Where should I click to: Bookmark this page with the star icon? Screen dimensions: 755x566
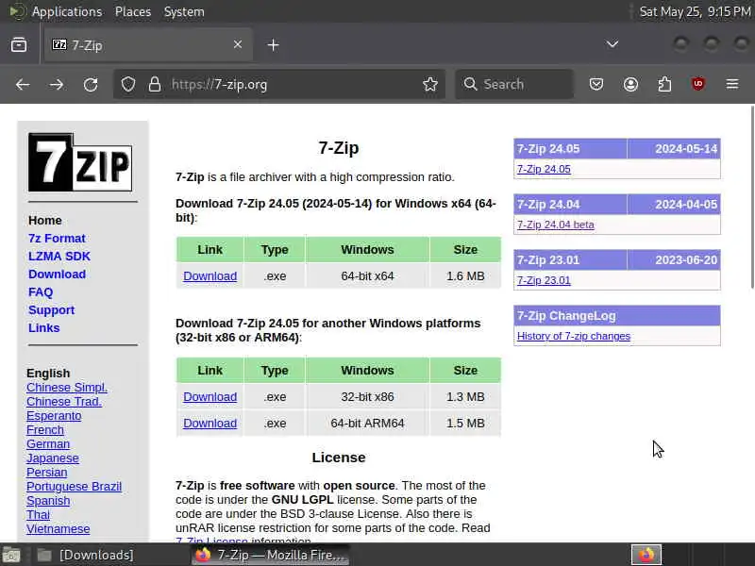(x=430, y=84)
